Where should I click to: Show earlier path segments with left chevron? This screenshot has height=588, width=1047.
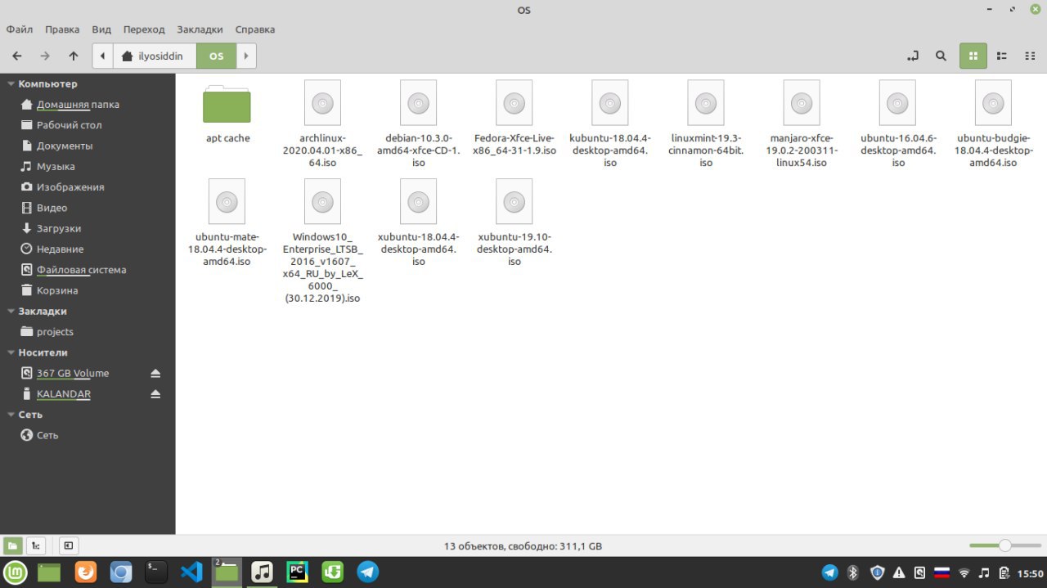tap(102, 56)
